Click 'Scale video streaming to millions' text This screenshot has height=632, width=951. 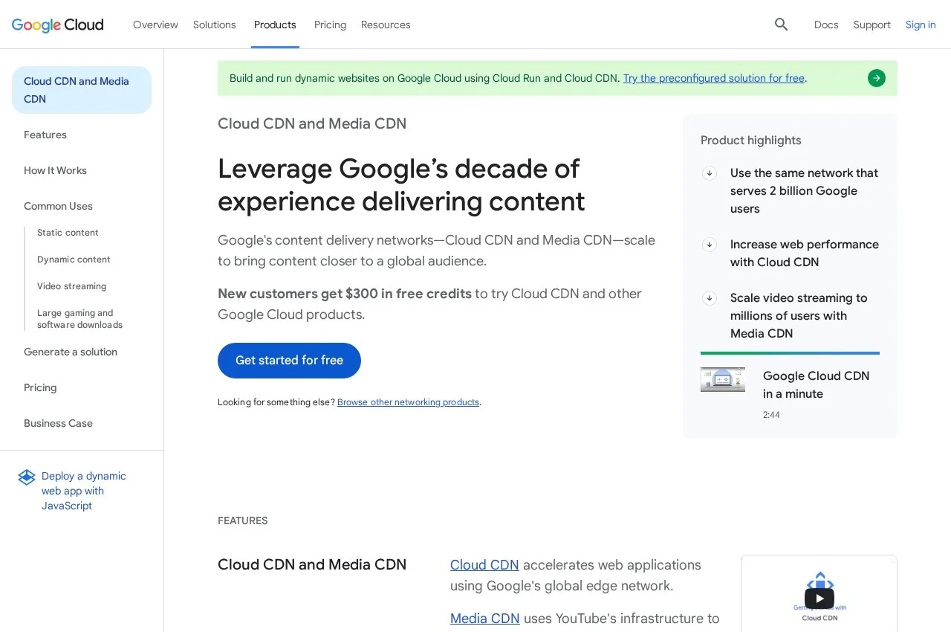[x=799, y=316]
